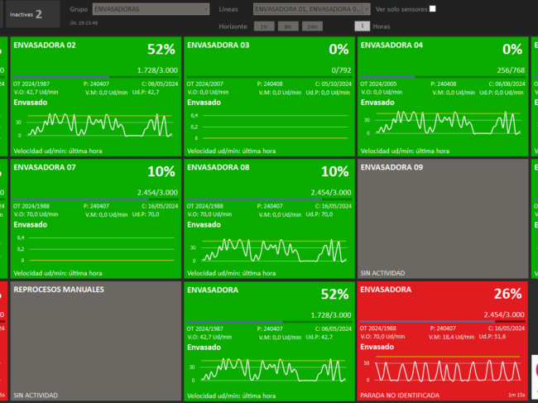Click the 0% indicator on ENVASADORA 04
This screenshot has height=403, width=538.
click(512, 49)
